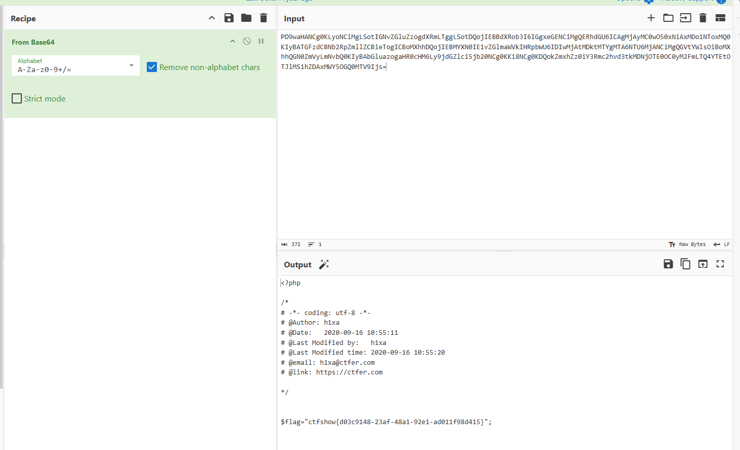Click the From Base64 operation title
Screen dimensions: 740x450
[33, 42]
